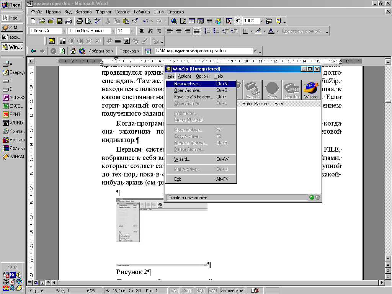
Task: Save the document with the floppy disk icon
Action: tap(59, 21)
